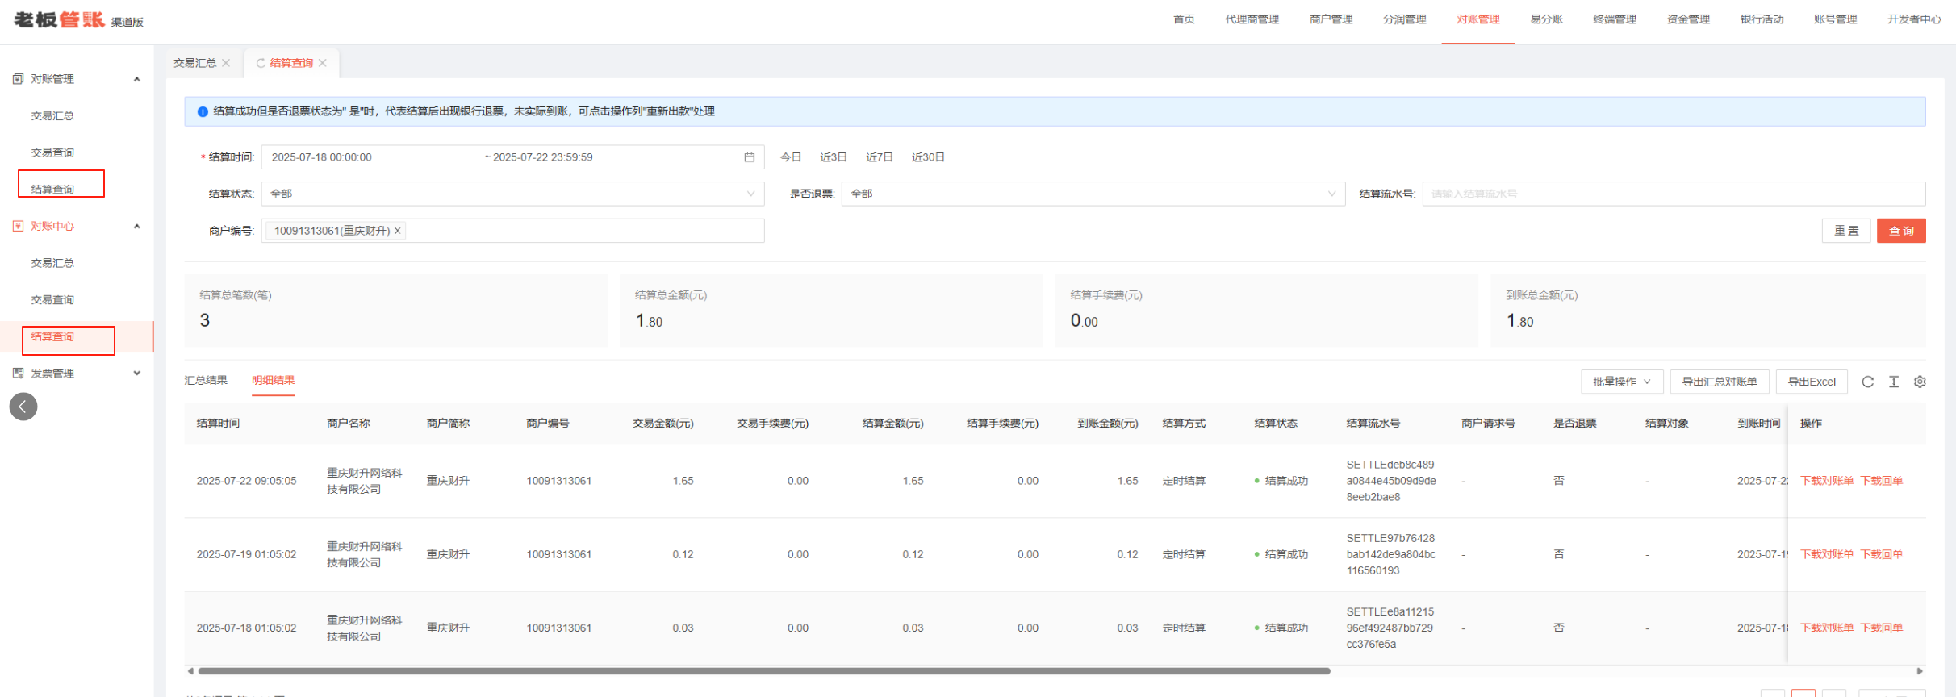Open the 结算状态 dropdown
This screenshot has height=697, width=1956.
(512, 194)
